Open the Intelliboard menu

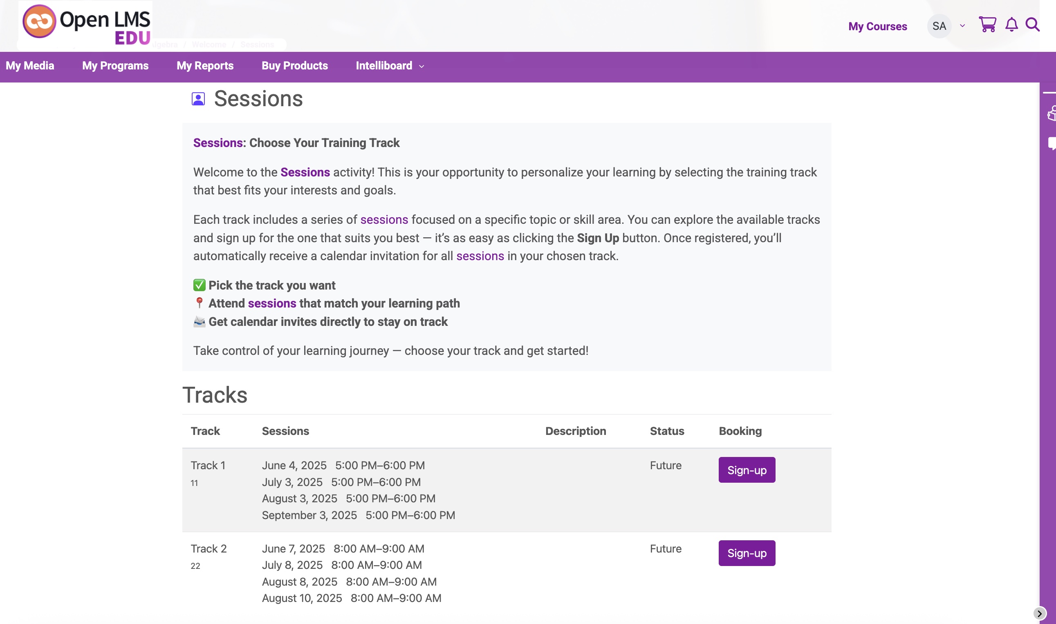384,66
